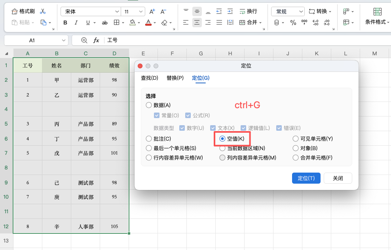Screen dimensions: 391x250
Task: Decrease font size with A- icon
Action: click(x=163, y=11)
